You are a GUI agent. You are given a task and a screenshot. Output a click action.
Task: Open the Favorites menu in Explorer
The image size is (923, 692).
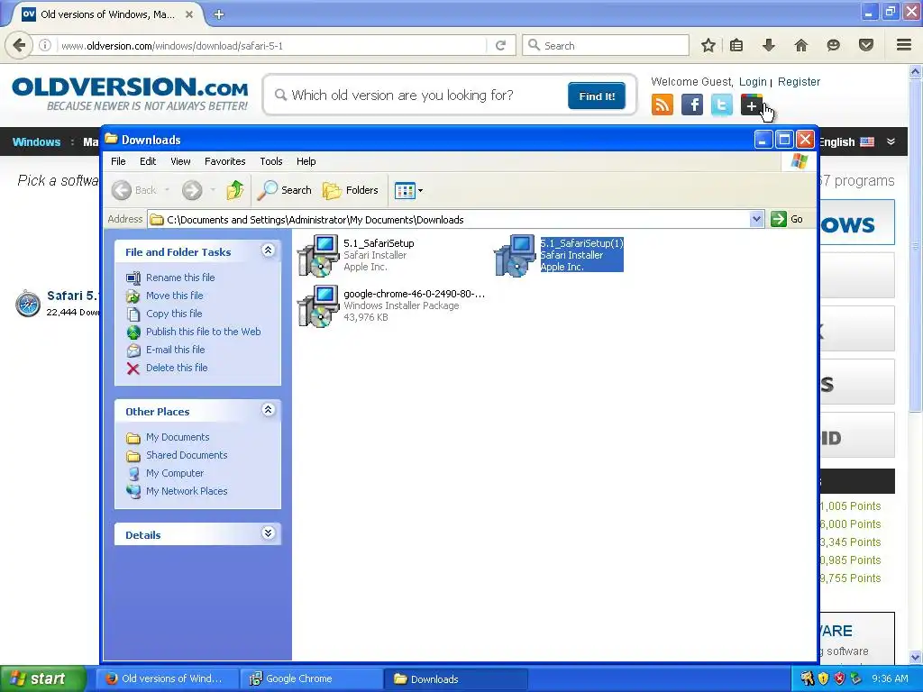click(224, 161)
